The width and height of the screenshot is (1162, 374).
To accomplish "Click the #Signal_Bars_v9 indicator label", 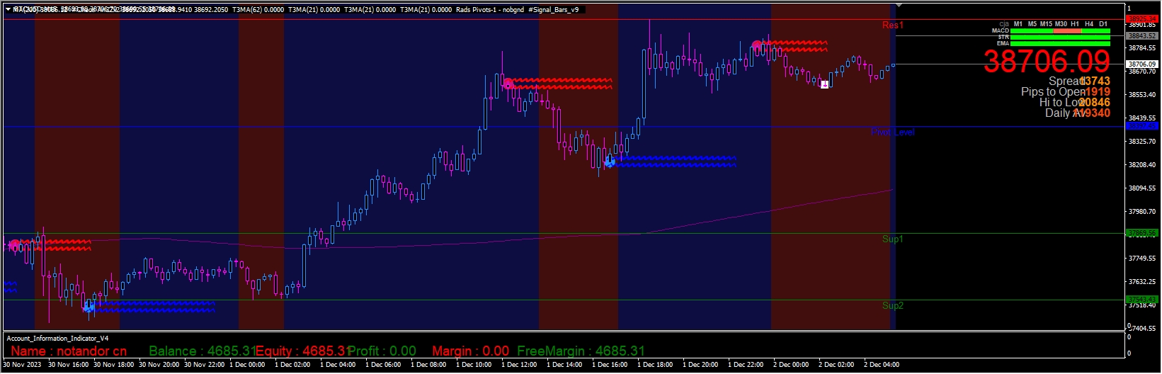I will click(553, 10).
